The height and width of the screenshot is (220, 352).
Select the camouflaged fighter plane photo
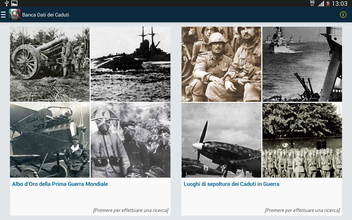(221, 140)
